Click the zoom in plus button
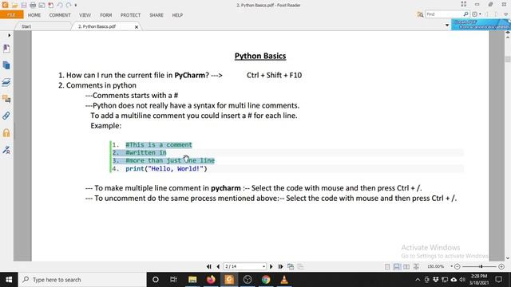 point(501,266)
